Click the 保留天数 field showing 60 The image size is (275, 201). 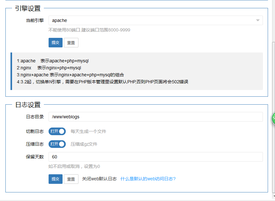click(156, 157)
